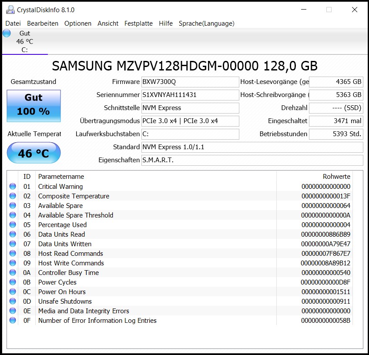Select drive C: health status orb at top

7,33
